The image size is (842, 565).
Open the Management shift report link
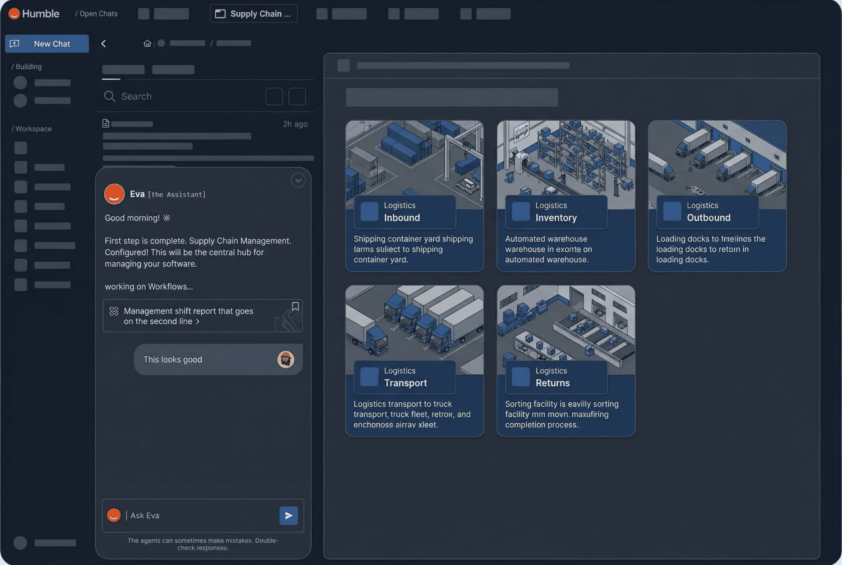[189, 316]
